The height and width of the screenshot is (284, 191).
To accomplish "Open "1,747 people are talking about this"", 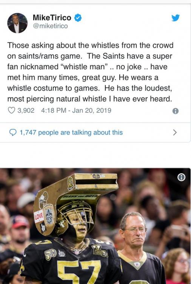I will 71,133.
